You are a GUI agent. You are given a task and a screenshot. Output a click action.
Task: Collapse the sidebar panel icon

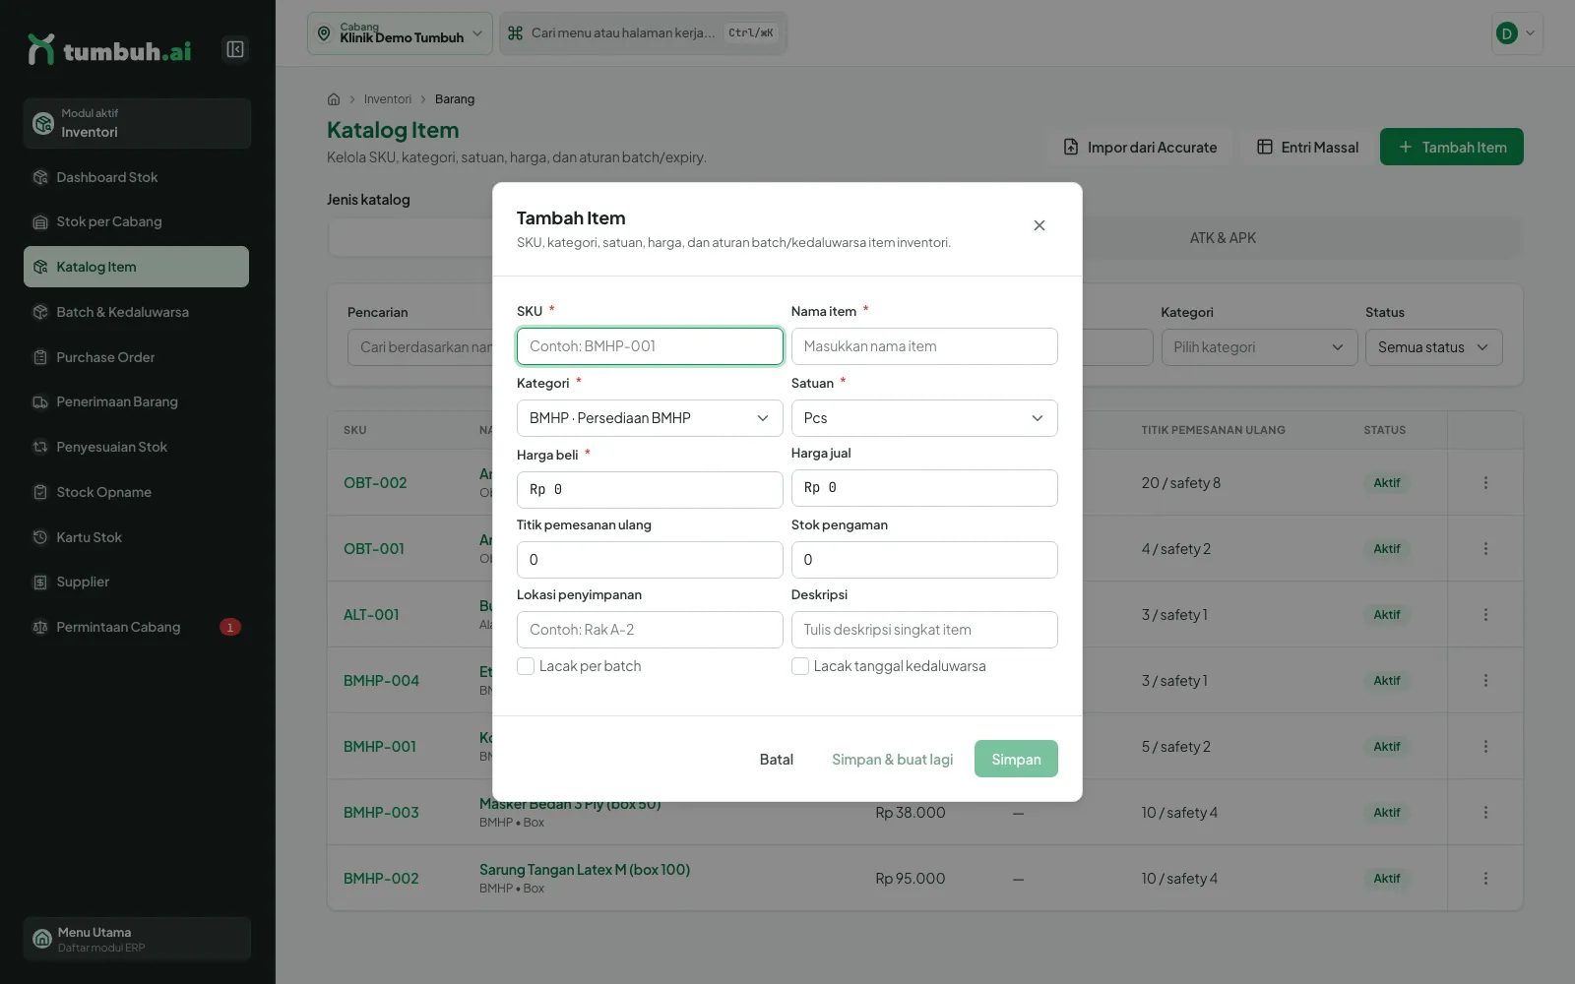pos(235,49)
